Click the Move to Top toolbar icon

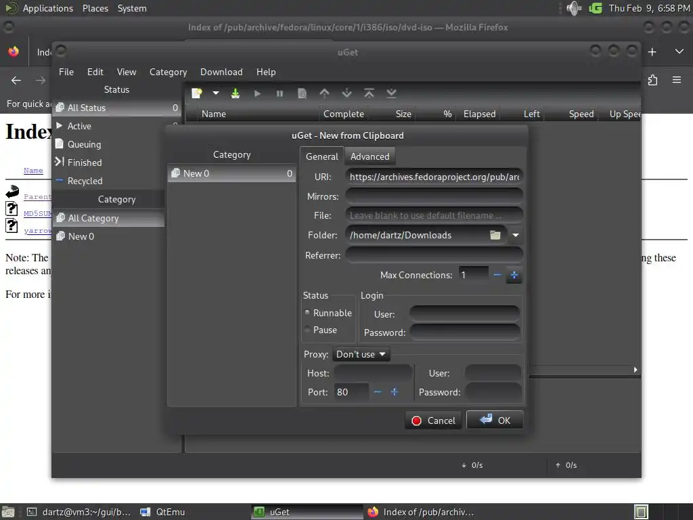point(369,93)
